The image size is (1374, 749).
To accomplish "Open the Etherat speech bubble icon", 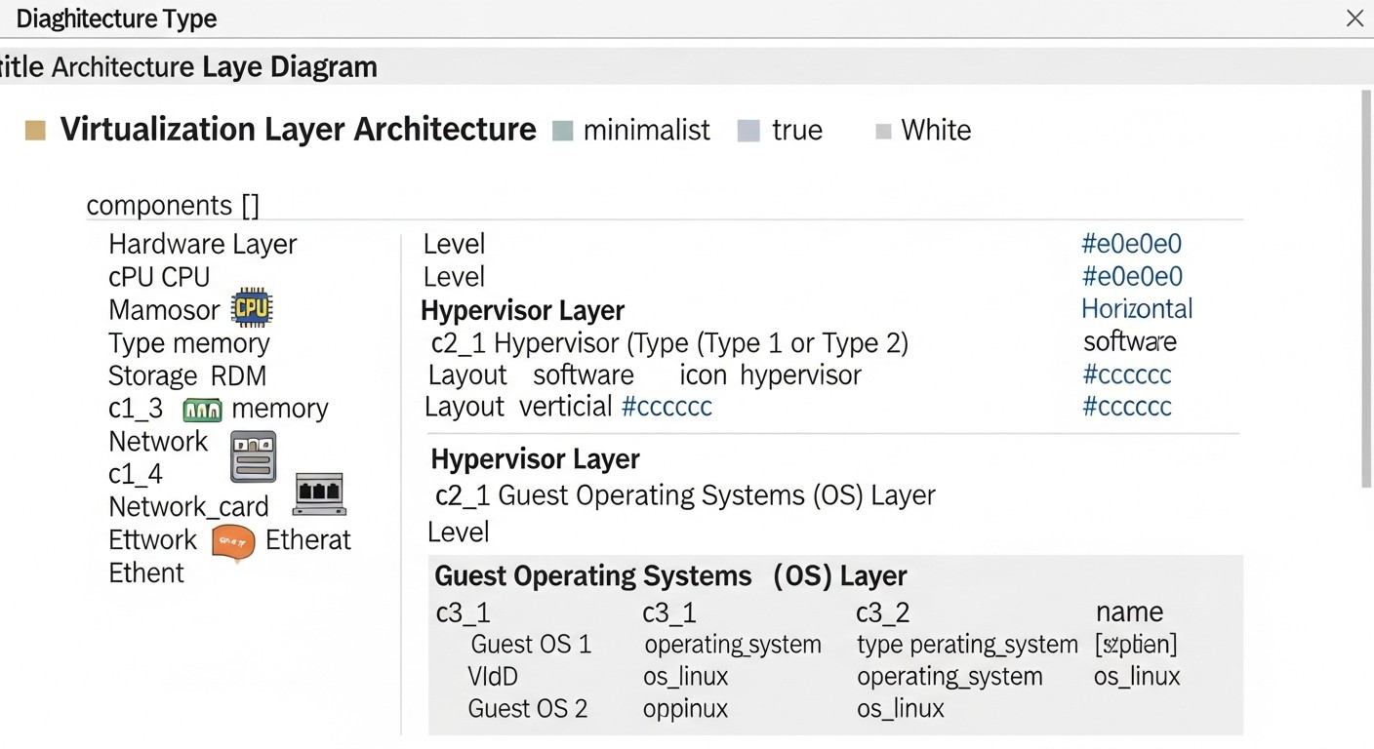I will tap(233, 542).
